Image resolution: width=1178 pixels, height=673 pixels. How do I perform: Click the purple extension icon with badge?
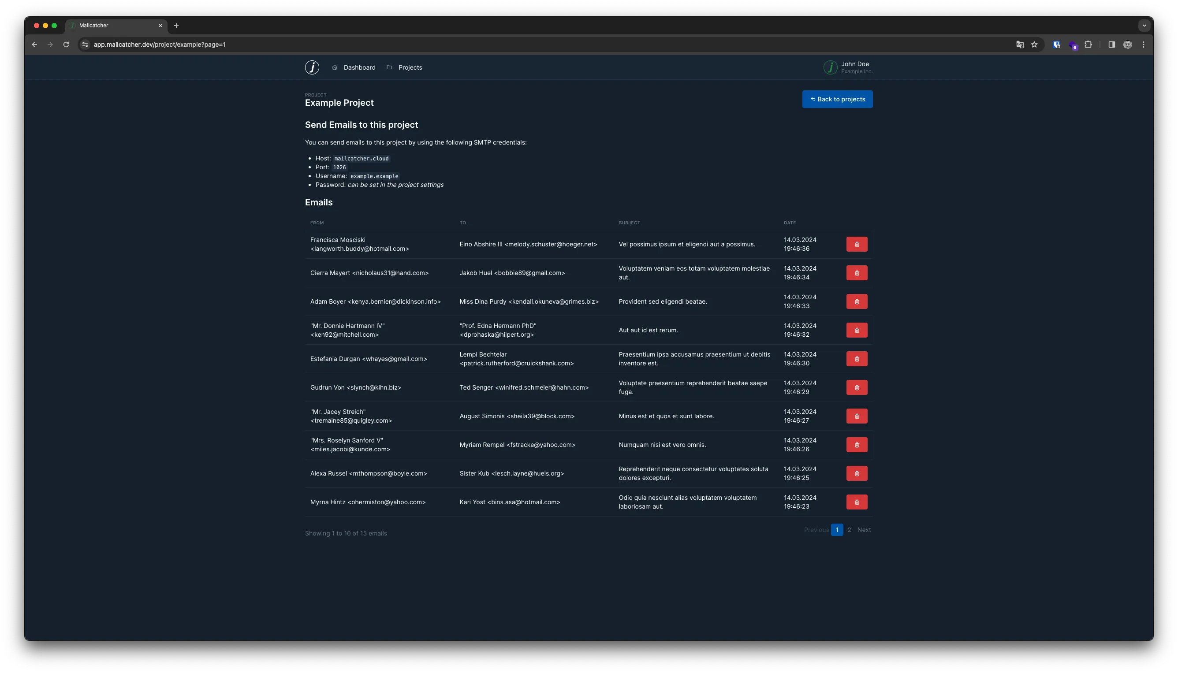[1073, 45]
